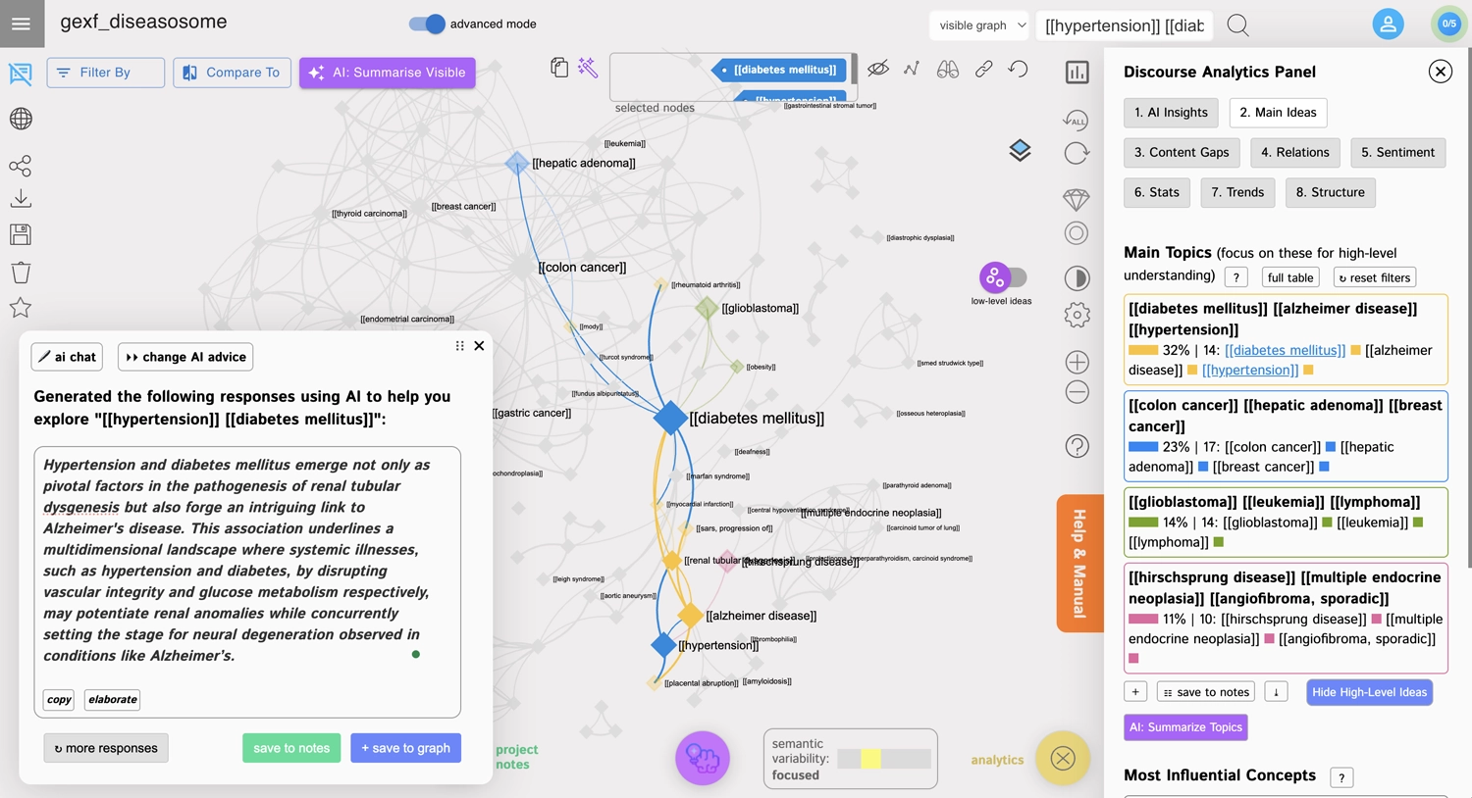Click the purple magic wand icon
The width and height of the screenshot is (1472, 798).
(588, 67)
